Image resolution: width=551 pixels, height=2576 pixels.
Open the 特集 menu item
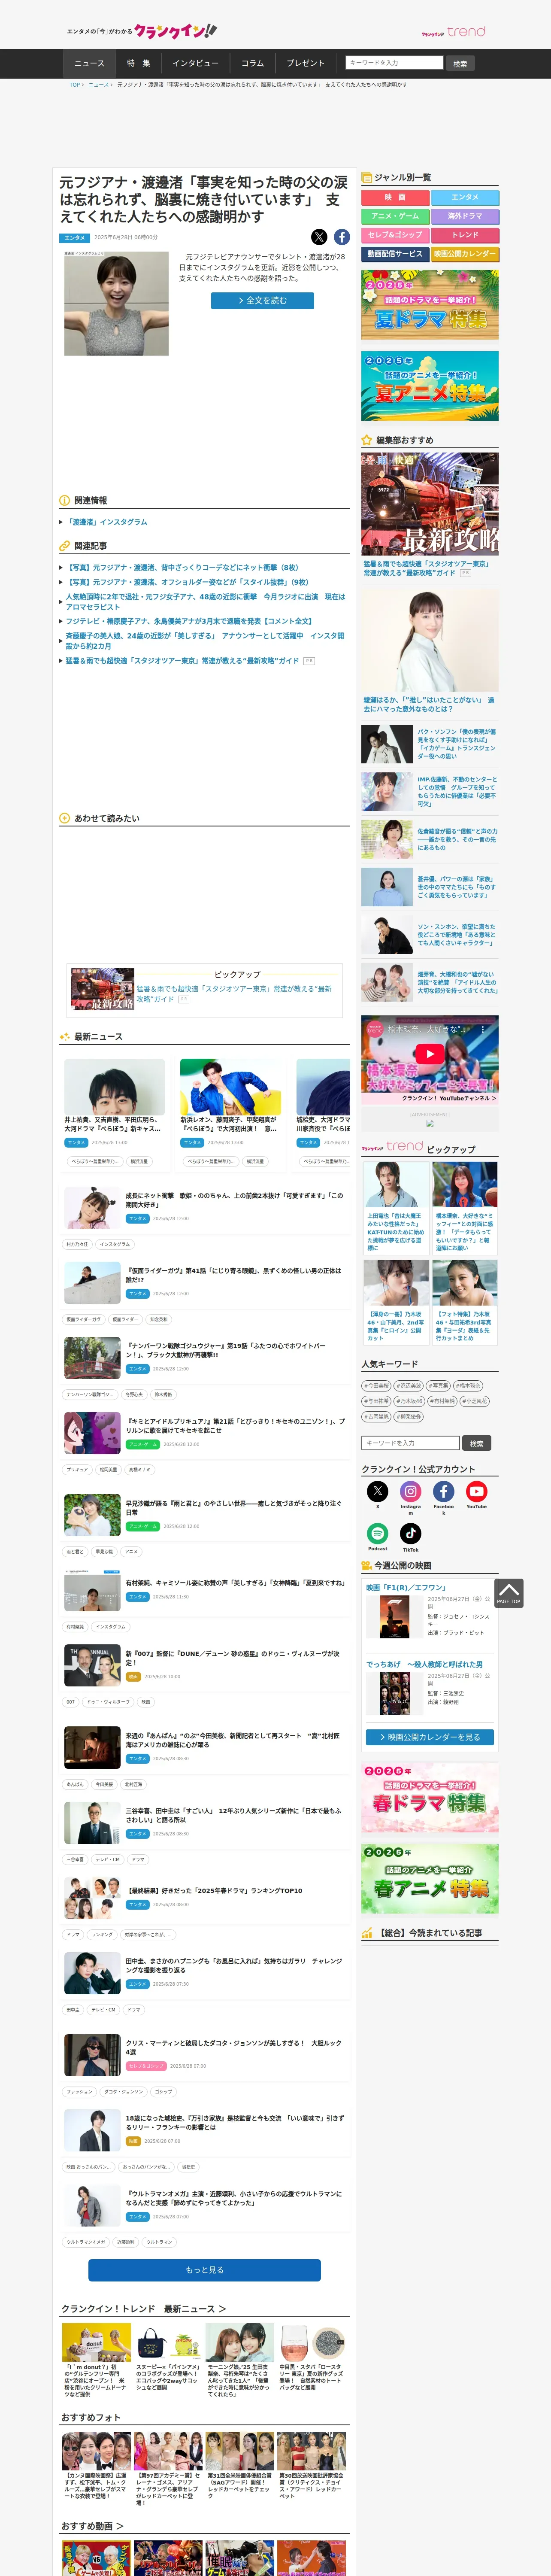(138, 63)
